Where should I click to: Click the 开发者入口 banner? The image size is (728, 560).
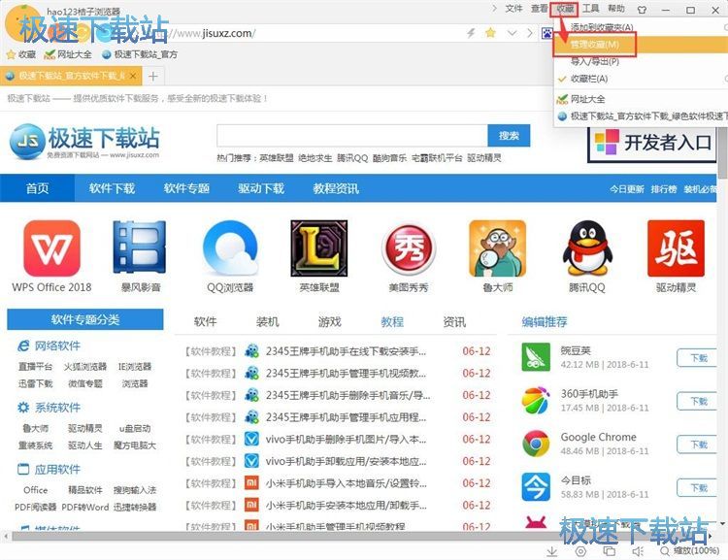(652, 143)
